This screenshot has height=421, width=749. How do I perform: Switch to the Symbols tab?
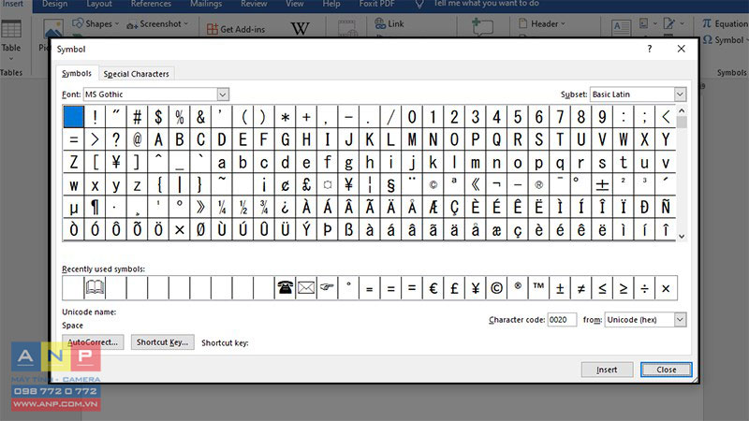point(77,73)
